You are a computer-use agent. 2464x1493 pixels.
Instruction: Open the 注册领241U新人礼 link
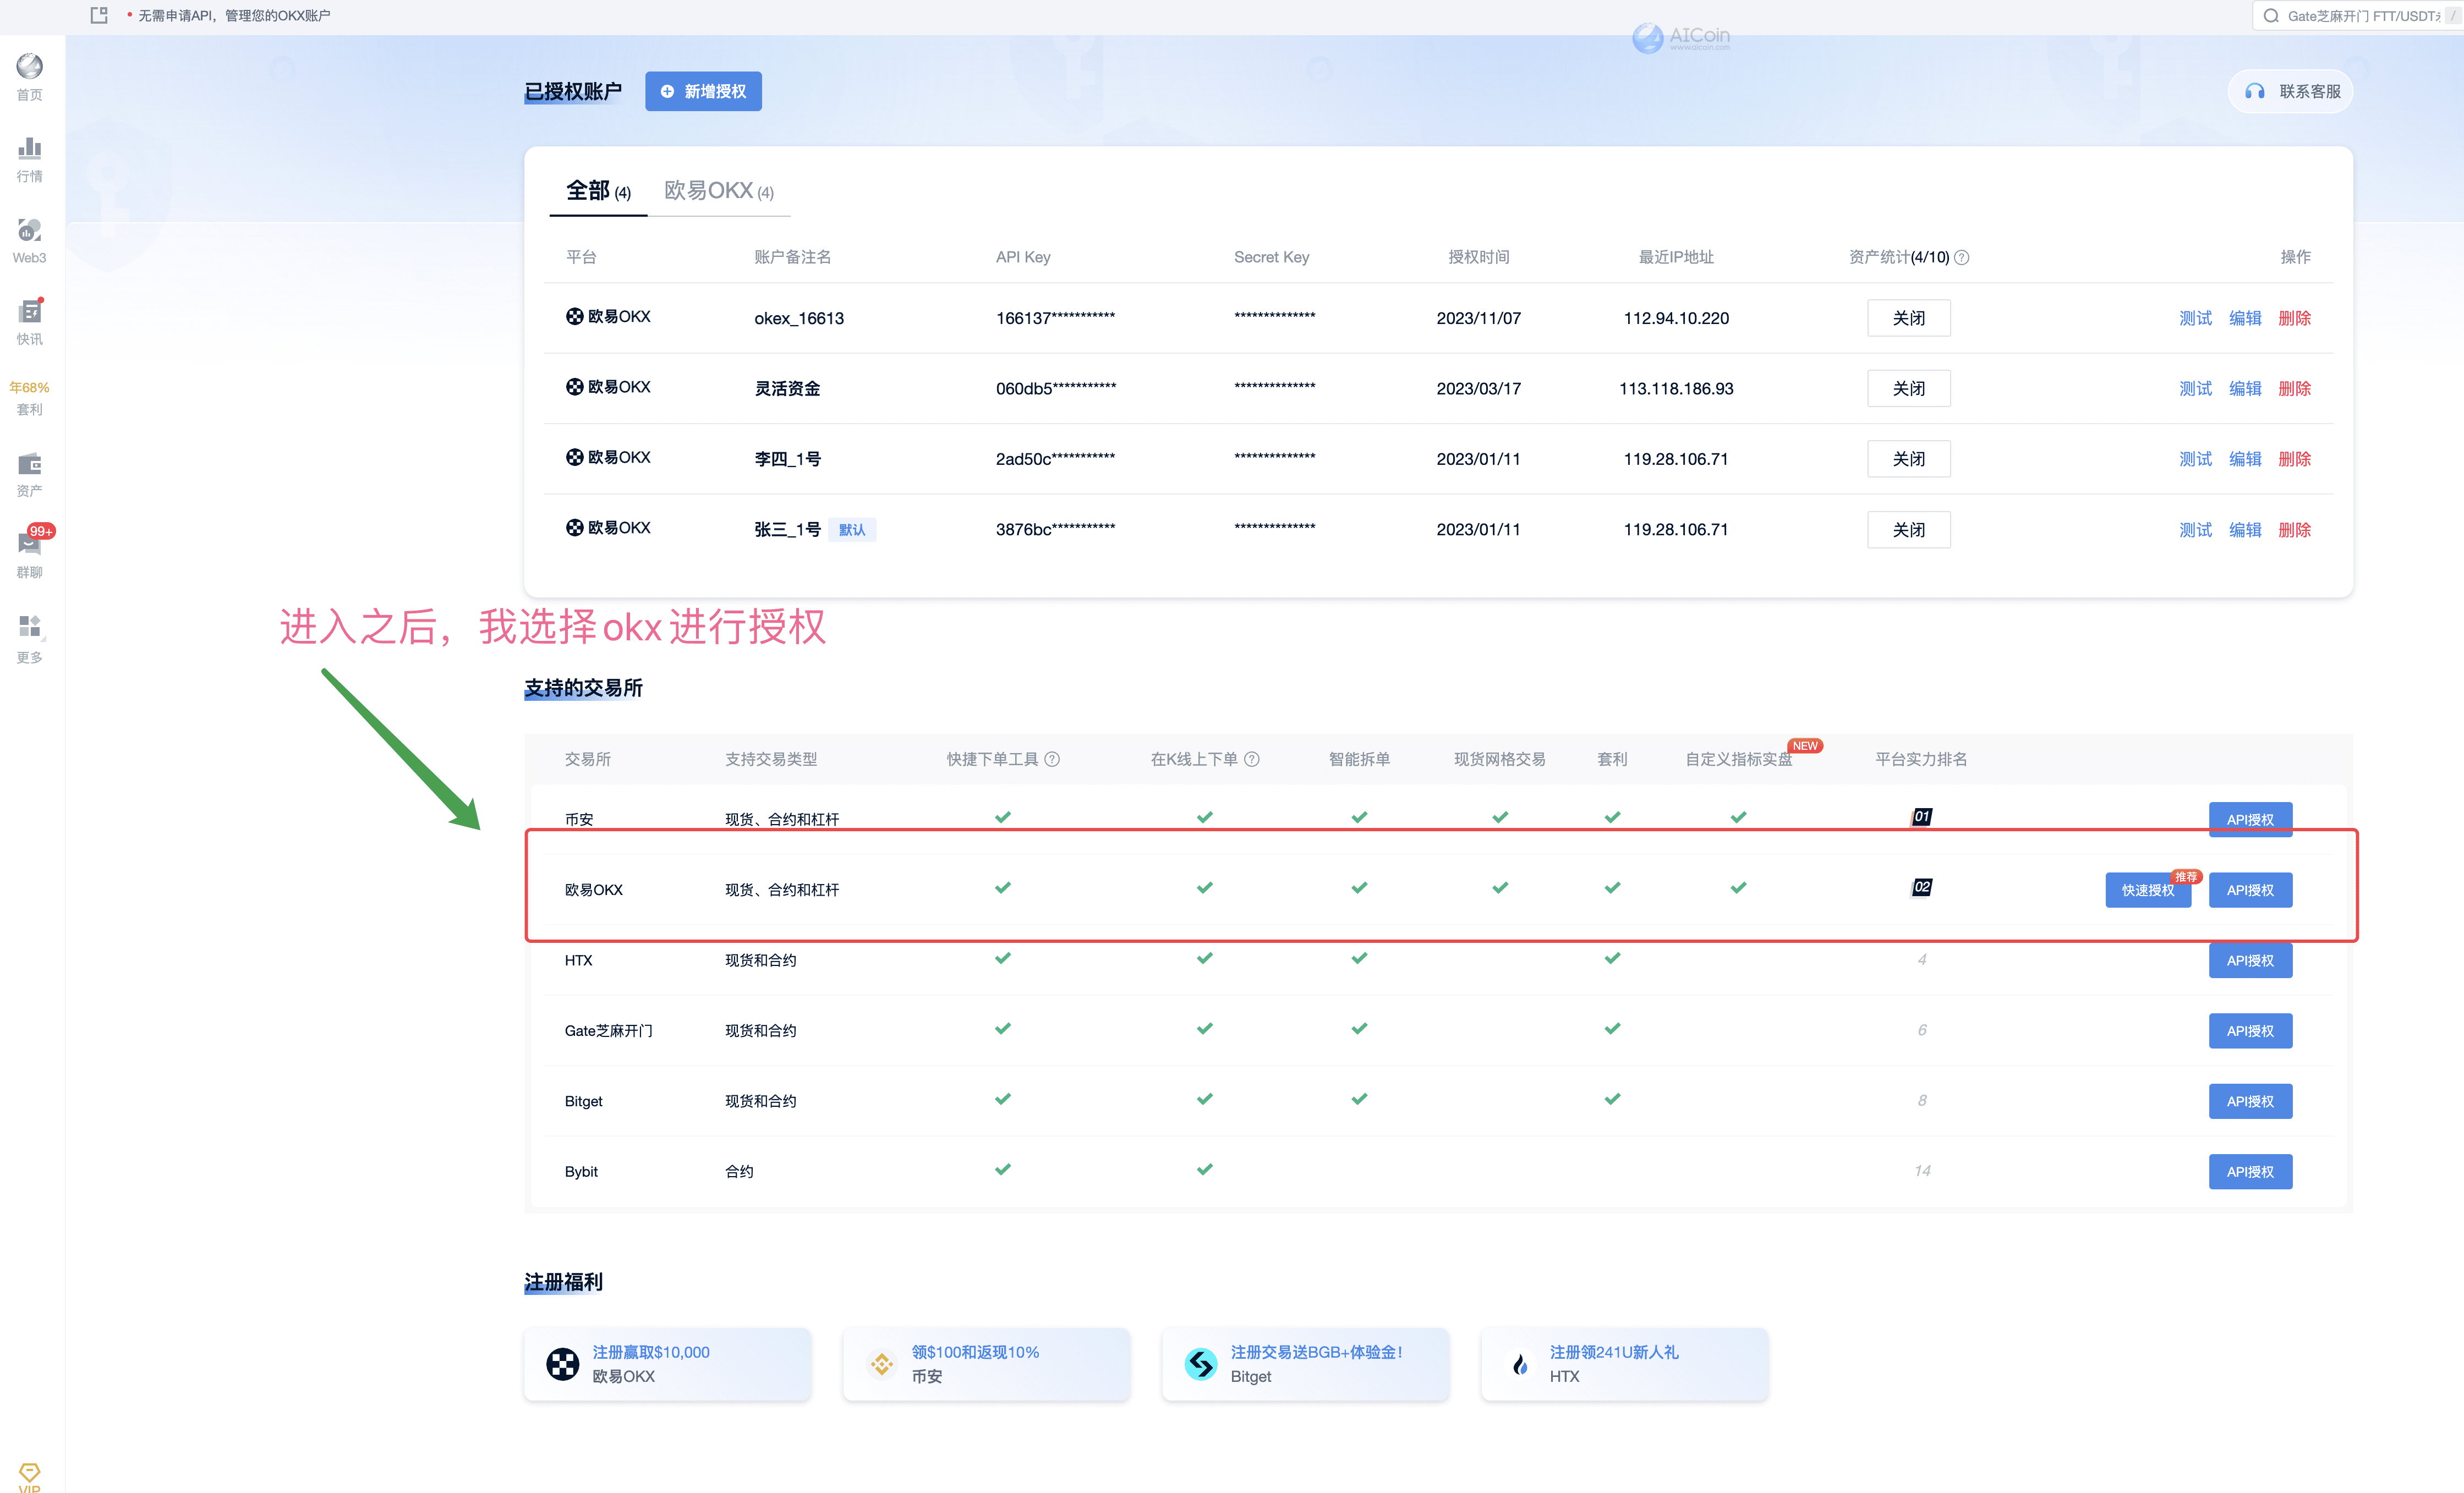coord(1614,1352)
